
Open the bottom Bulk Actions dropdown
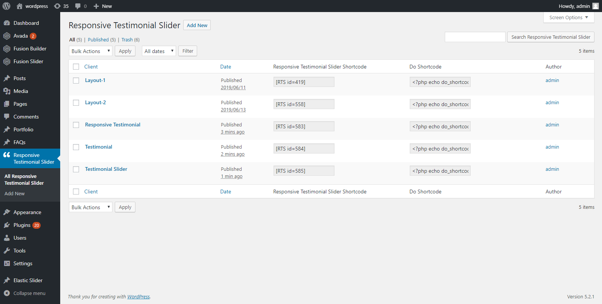click(x=91, y=207)
